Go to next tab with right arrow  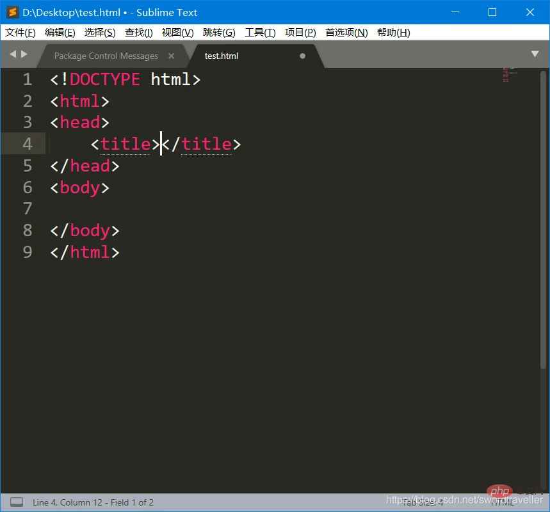click(24, 54)
